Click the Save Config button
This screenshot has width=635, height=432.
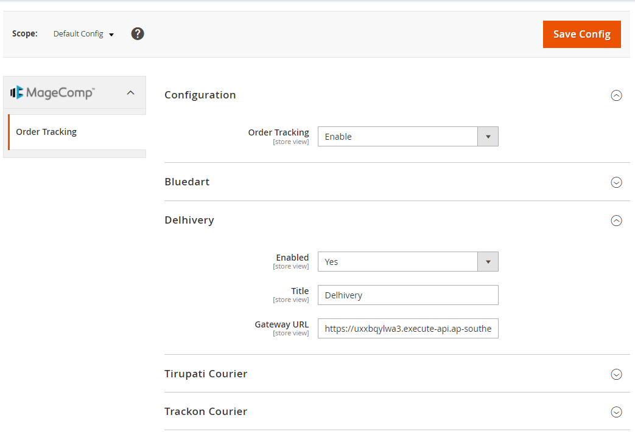click(x=581, y=35)
